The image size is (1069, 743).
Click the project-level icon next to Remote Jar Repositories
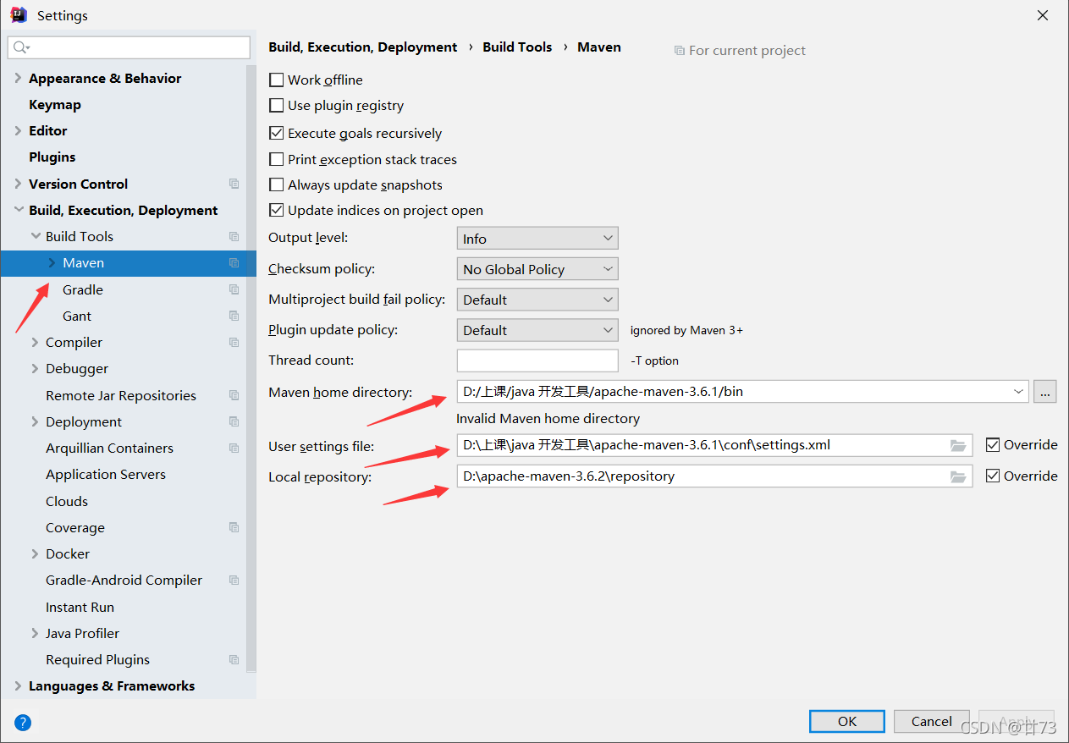click(x=234, y=395)
